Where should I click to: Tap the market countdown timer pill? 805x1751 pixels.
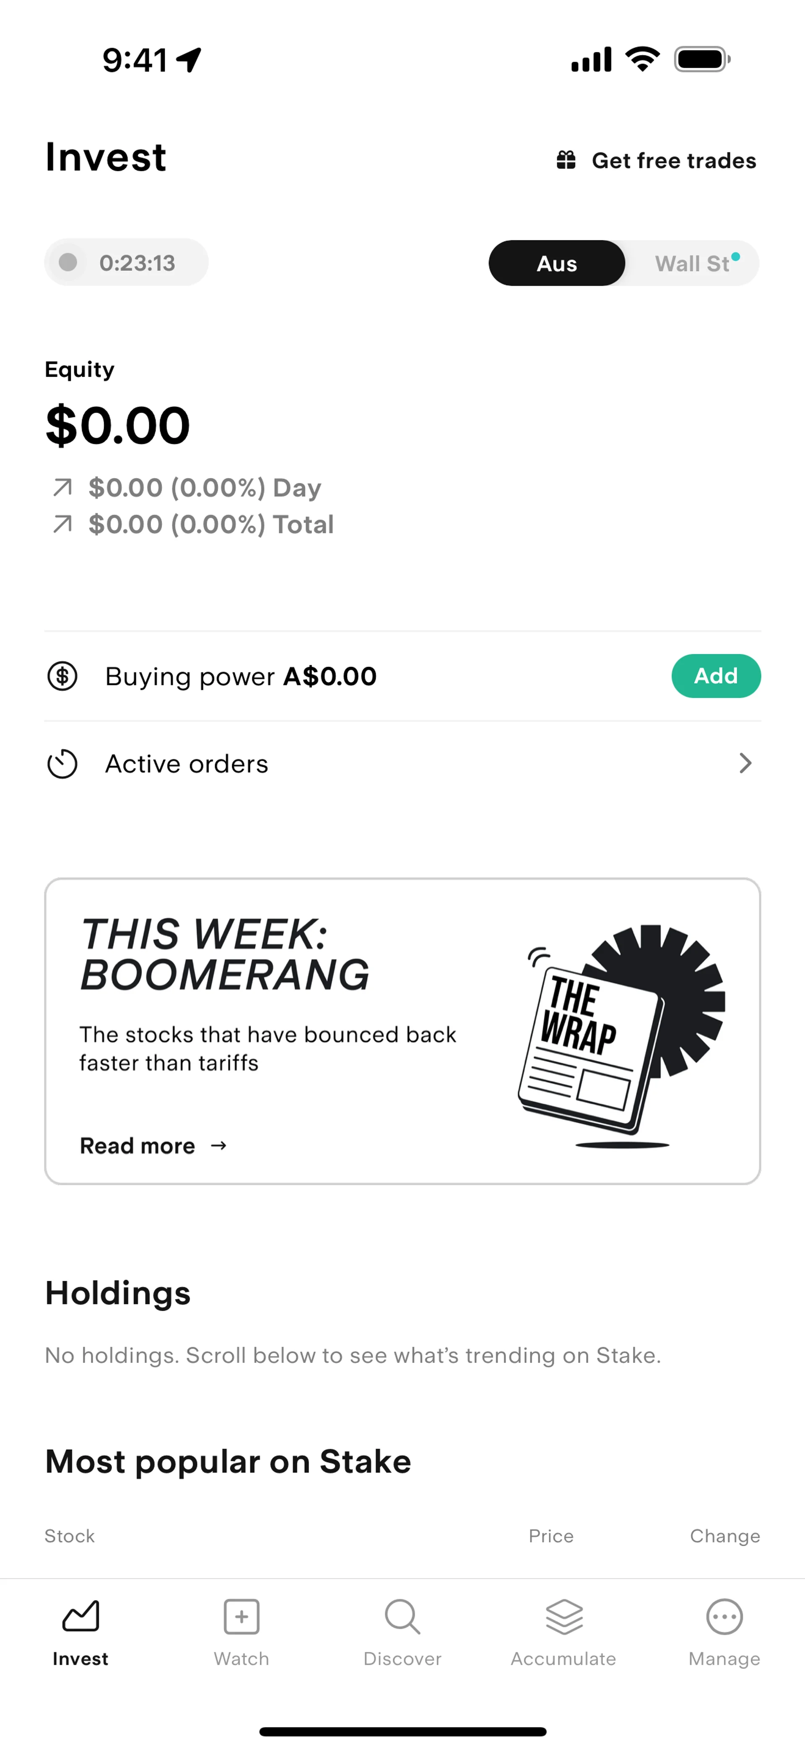pyautogui.click(x=127, y=262)
